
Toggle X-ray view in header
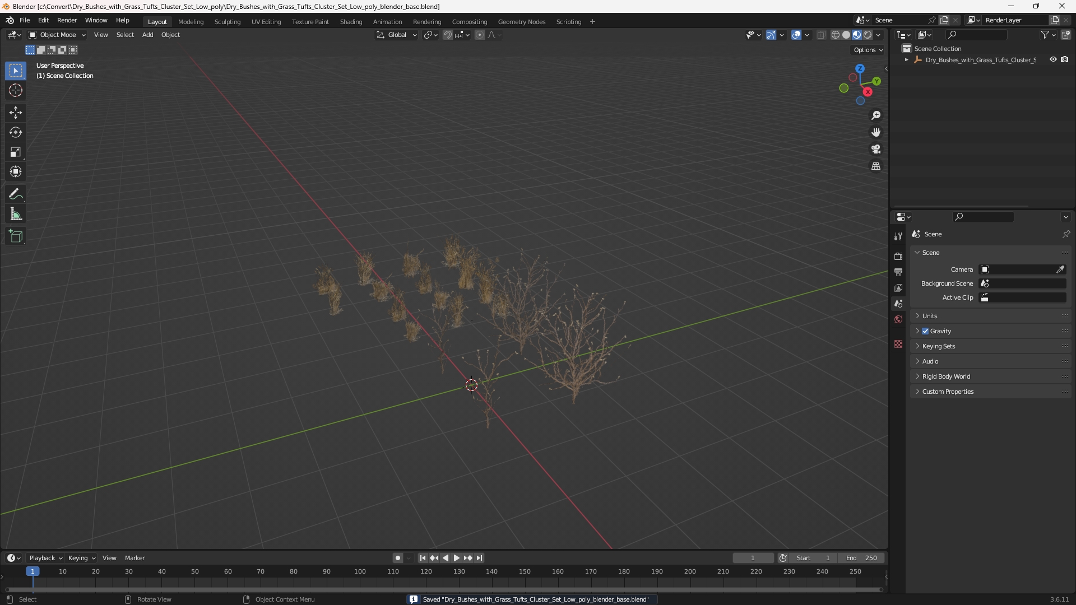coord(822,35)
